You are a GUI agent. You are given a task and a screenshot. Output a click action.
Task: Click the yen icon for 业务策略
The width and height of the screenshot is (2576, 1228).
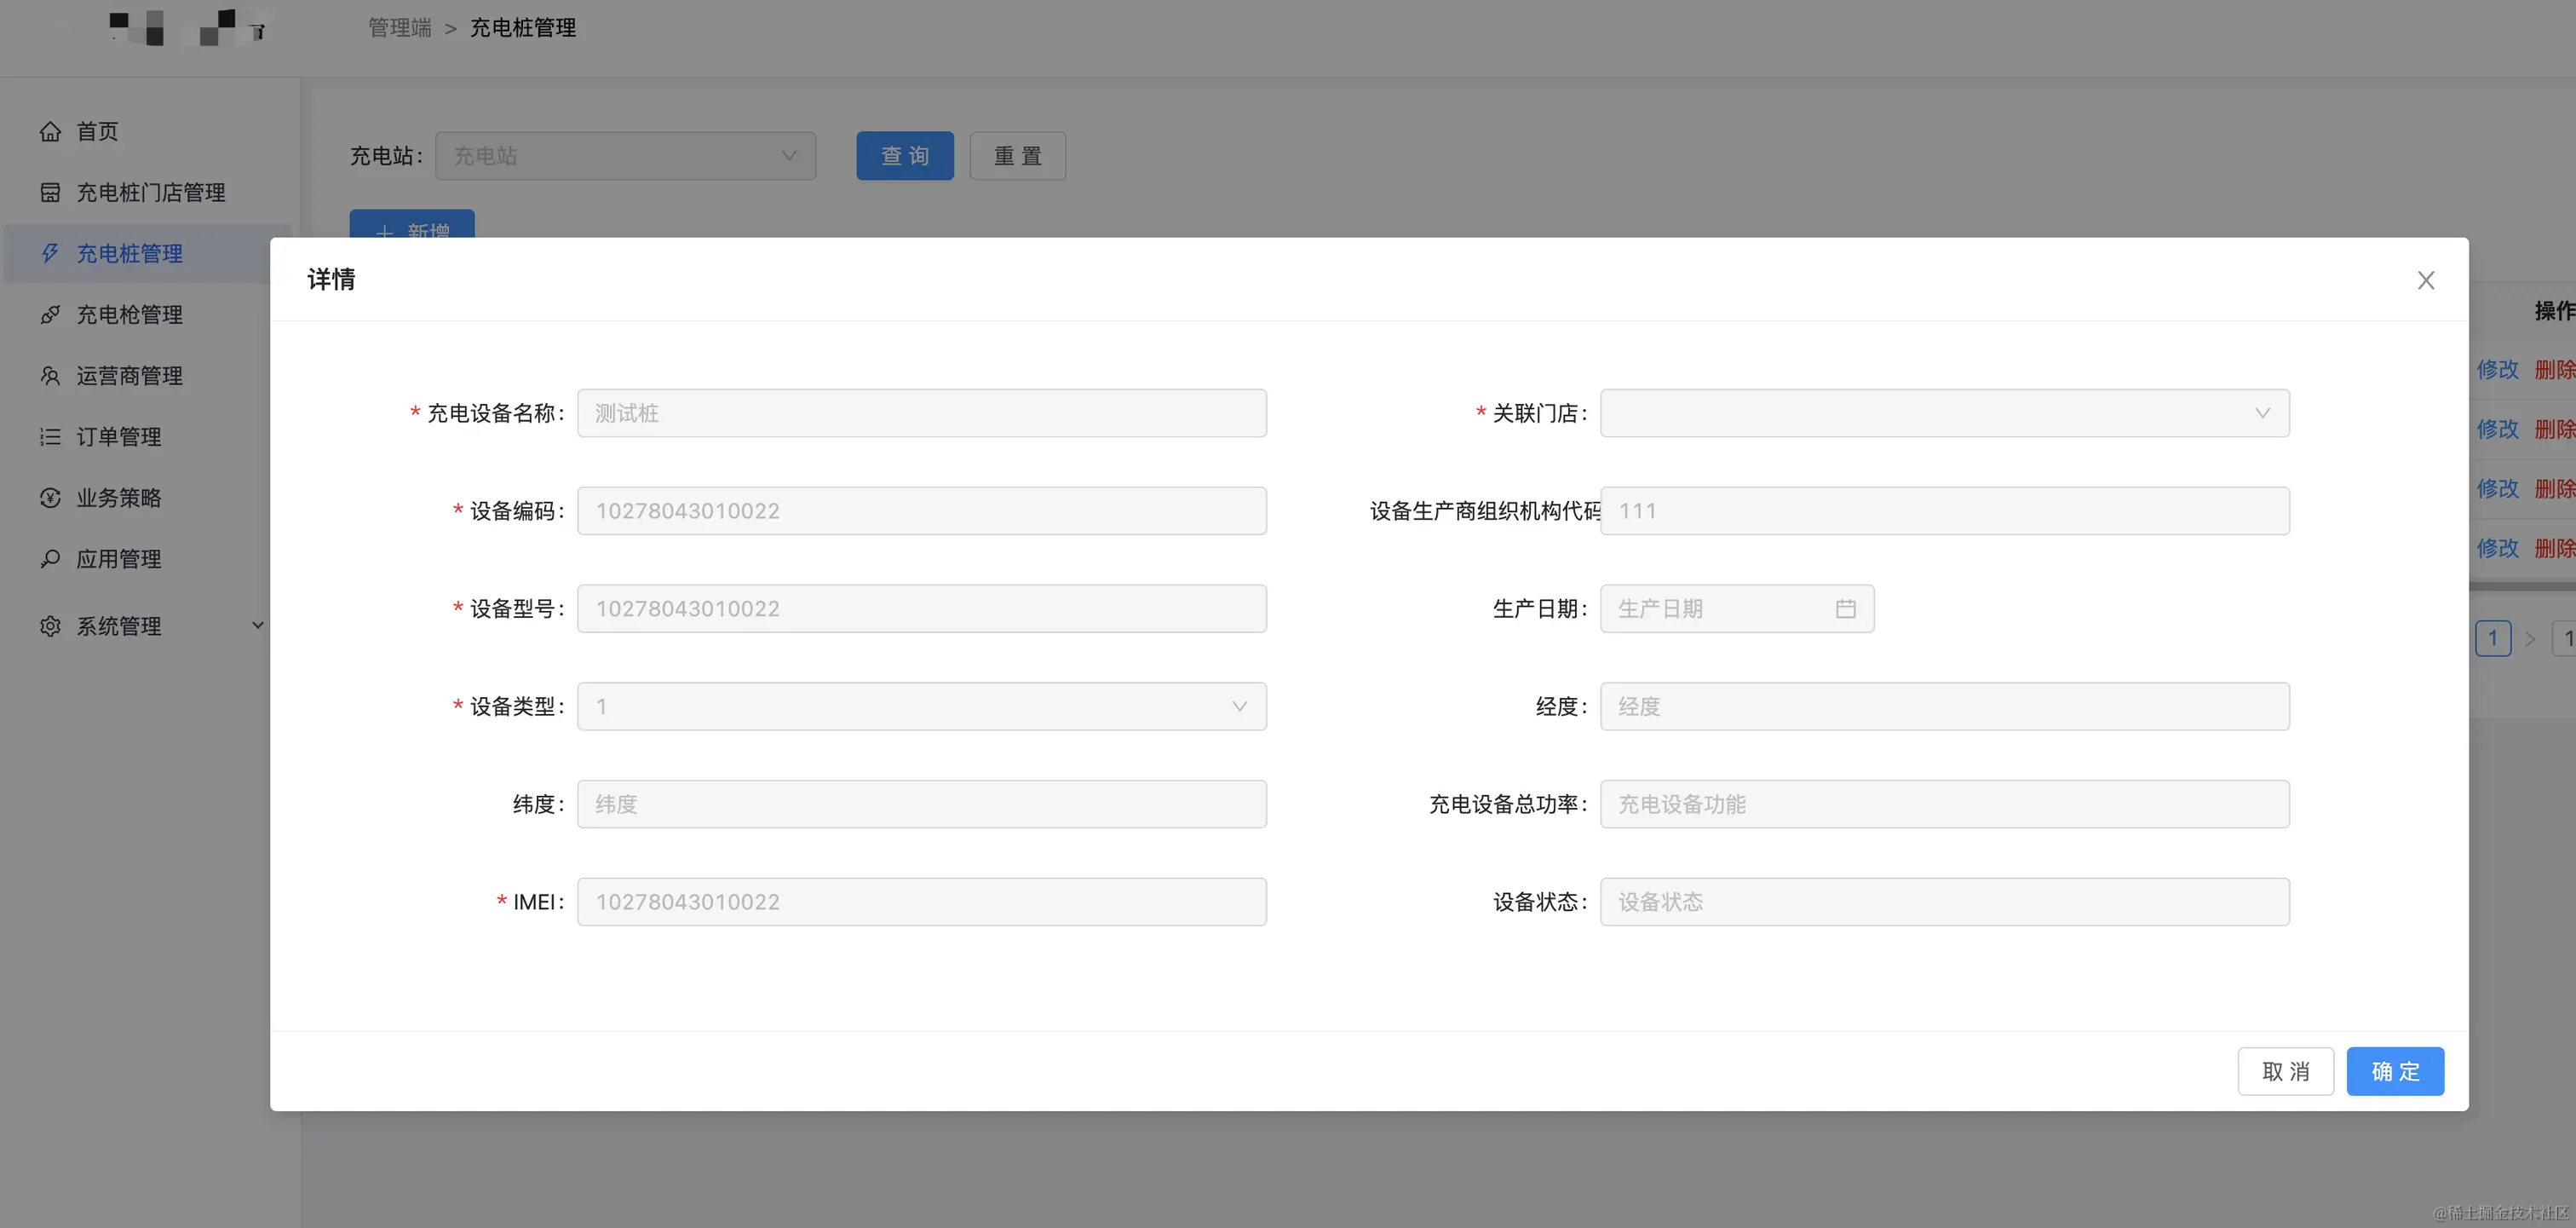[x=50, y=497]
